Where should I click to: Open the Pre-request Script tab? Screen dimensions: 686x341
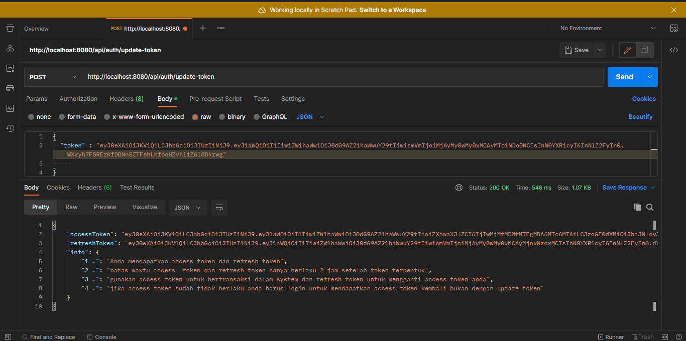tap(215, 99)
